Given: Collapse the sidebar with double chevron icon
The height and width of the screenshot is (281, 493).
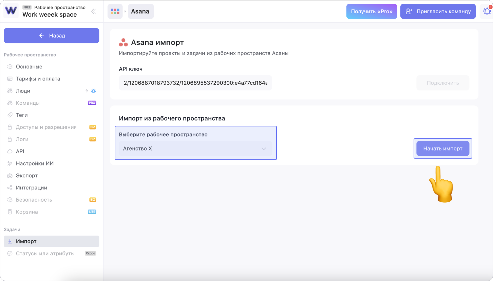Looking at the screenshot, I should pyautogui.click(x=93, y=12).
